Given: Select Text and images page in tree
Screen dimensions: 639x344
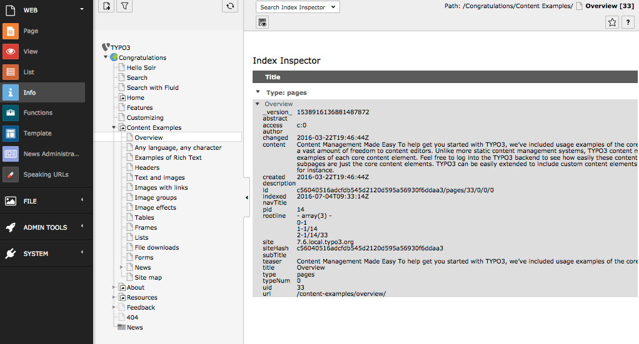Looking at the screenshot, I should 159,177.
